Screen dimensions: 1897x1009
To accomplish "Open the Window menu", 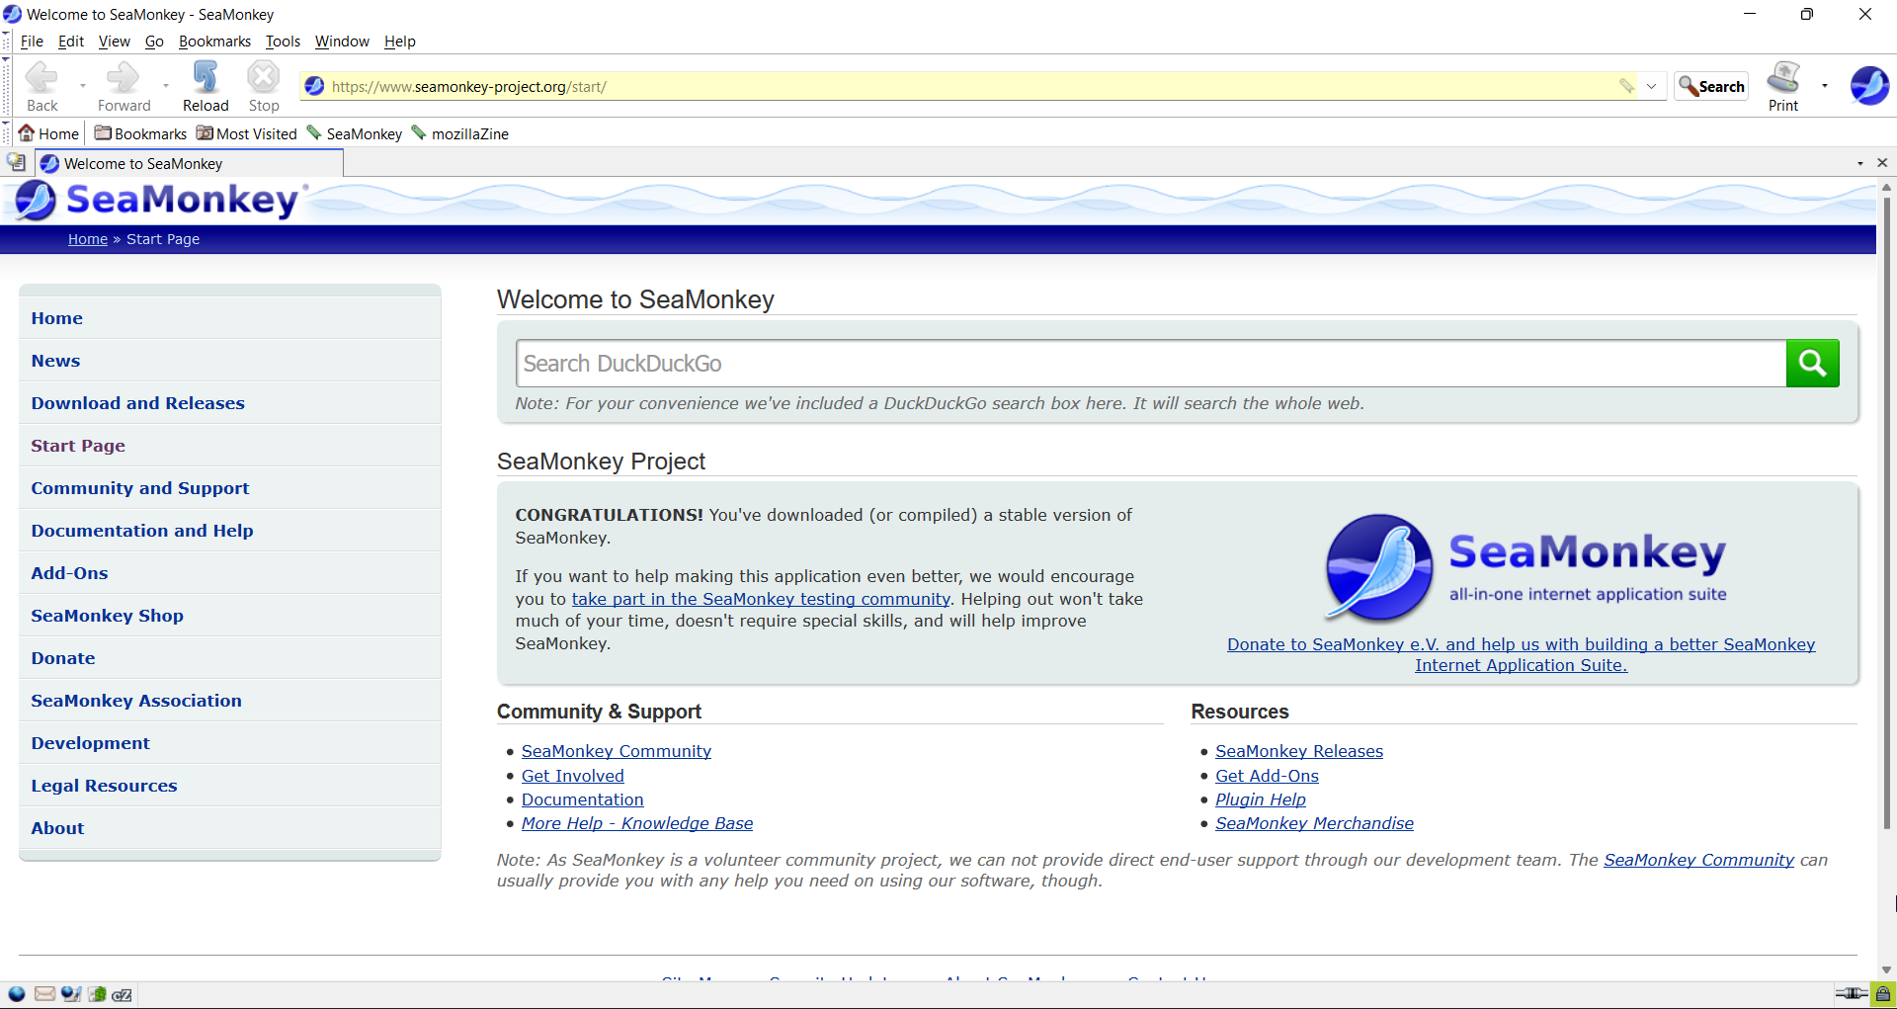I will pyautogui.click(x=342, y=42).
